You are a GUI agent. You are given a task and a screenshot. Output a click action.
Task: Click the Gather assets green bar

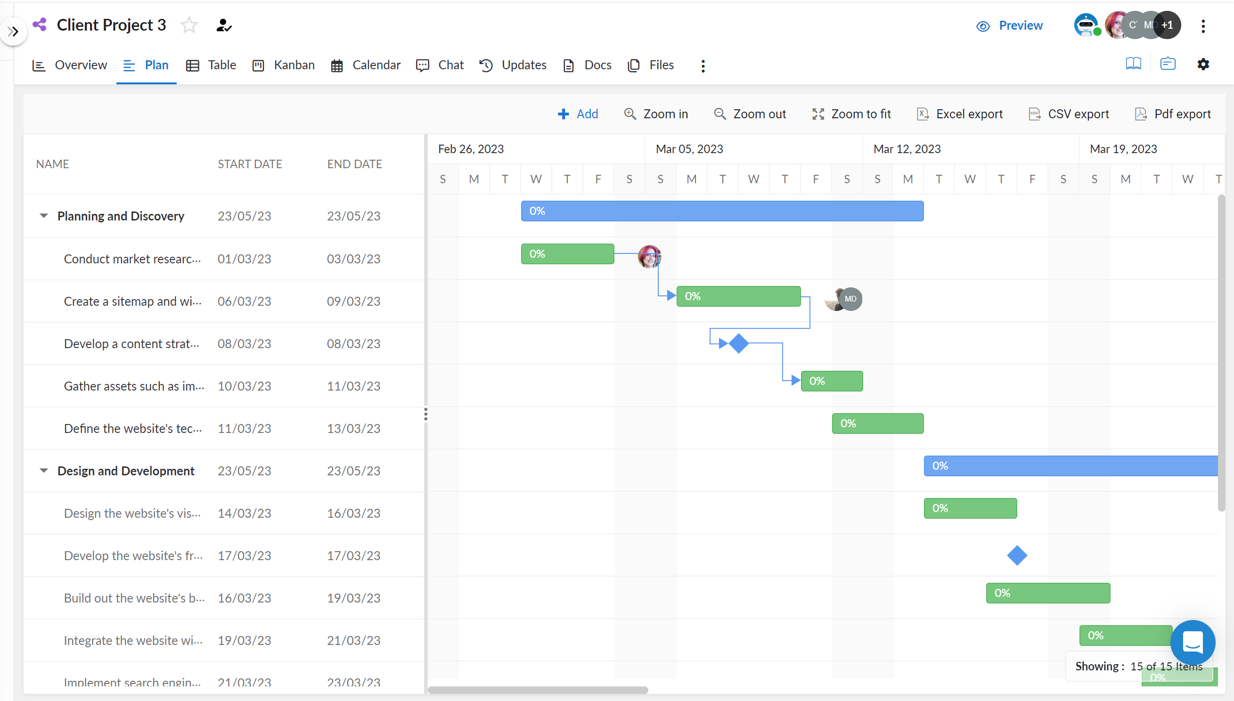[832, 381]
